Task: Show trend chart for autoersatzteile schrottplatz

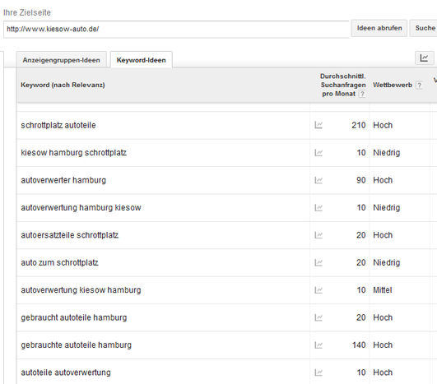Action: (x=318, y=235)
